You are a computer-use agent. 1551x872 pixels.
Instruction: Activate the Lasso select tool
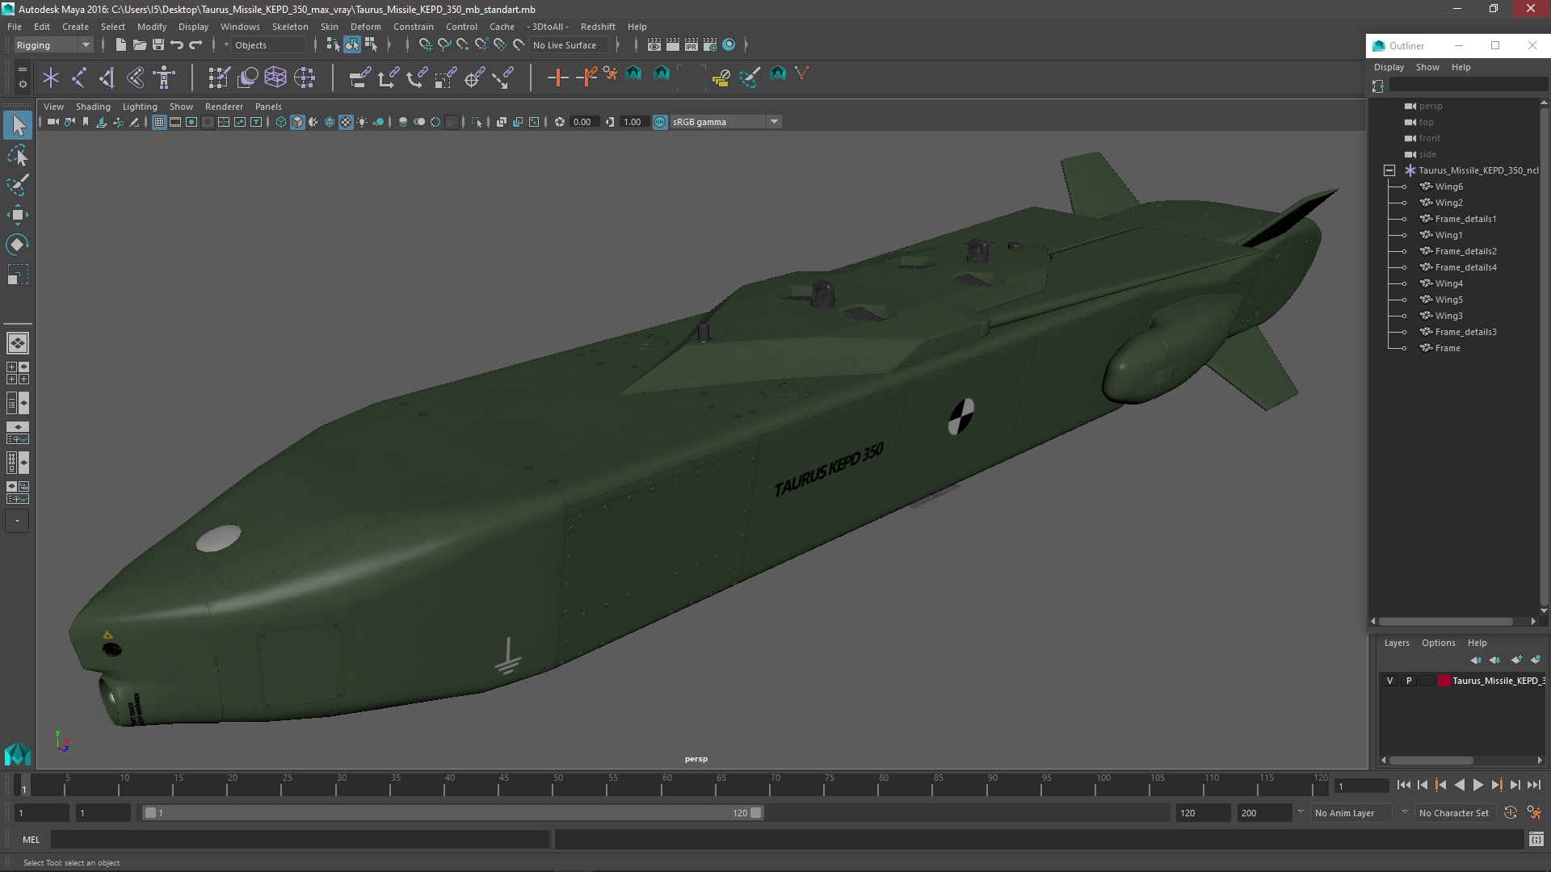coord(18,155)
